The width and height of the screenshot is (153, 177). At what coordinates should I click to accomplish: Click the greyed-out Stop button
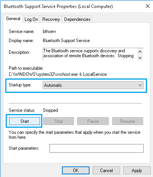pos(59,121)
